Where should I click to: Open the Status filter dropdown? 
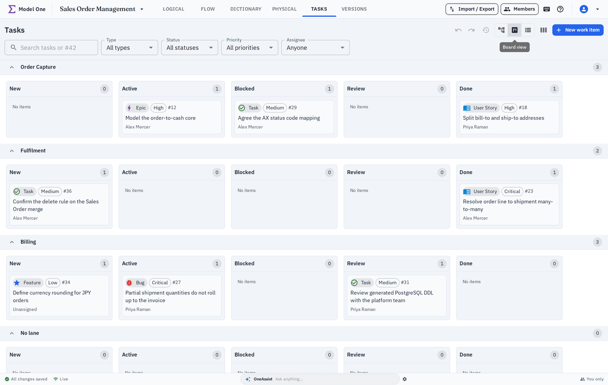tap(190, 48)
